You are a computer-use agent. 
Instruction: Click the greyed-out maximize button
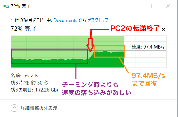click(x=150, y=6)
